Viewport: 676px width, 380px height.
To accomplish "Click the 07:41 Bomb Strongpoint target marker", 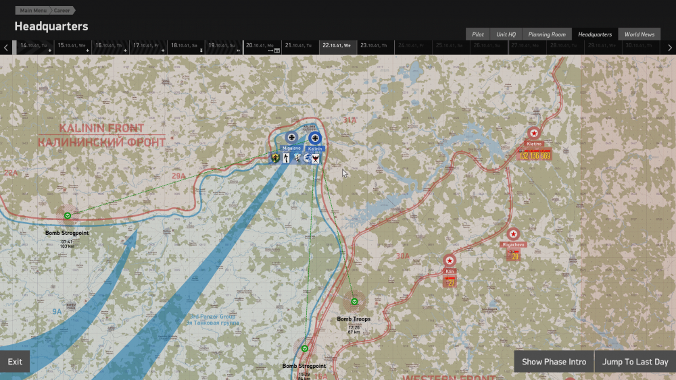I will (x=67, y=215).
